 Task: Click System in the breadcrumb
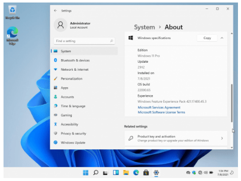(145, 27)
